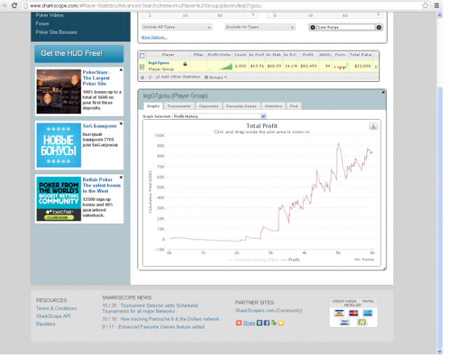The width and height of the screenshot is (455, 364).
Task: Switch to the Statistics tab
Action: click(x=273, y=106)
